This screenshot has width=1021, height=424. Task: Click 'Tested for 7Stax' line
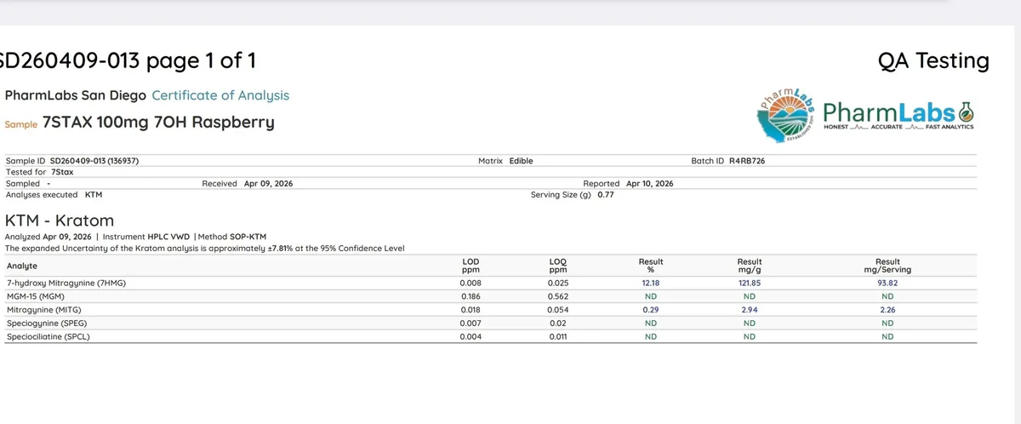click(39, 172)
